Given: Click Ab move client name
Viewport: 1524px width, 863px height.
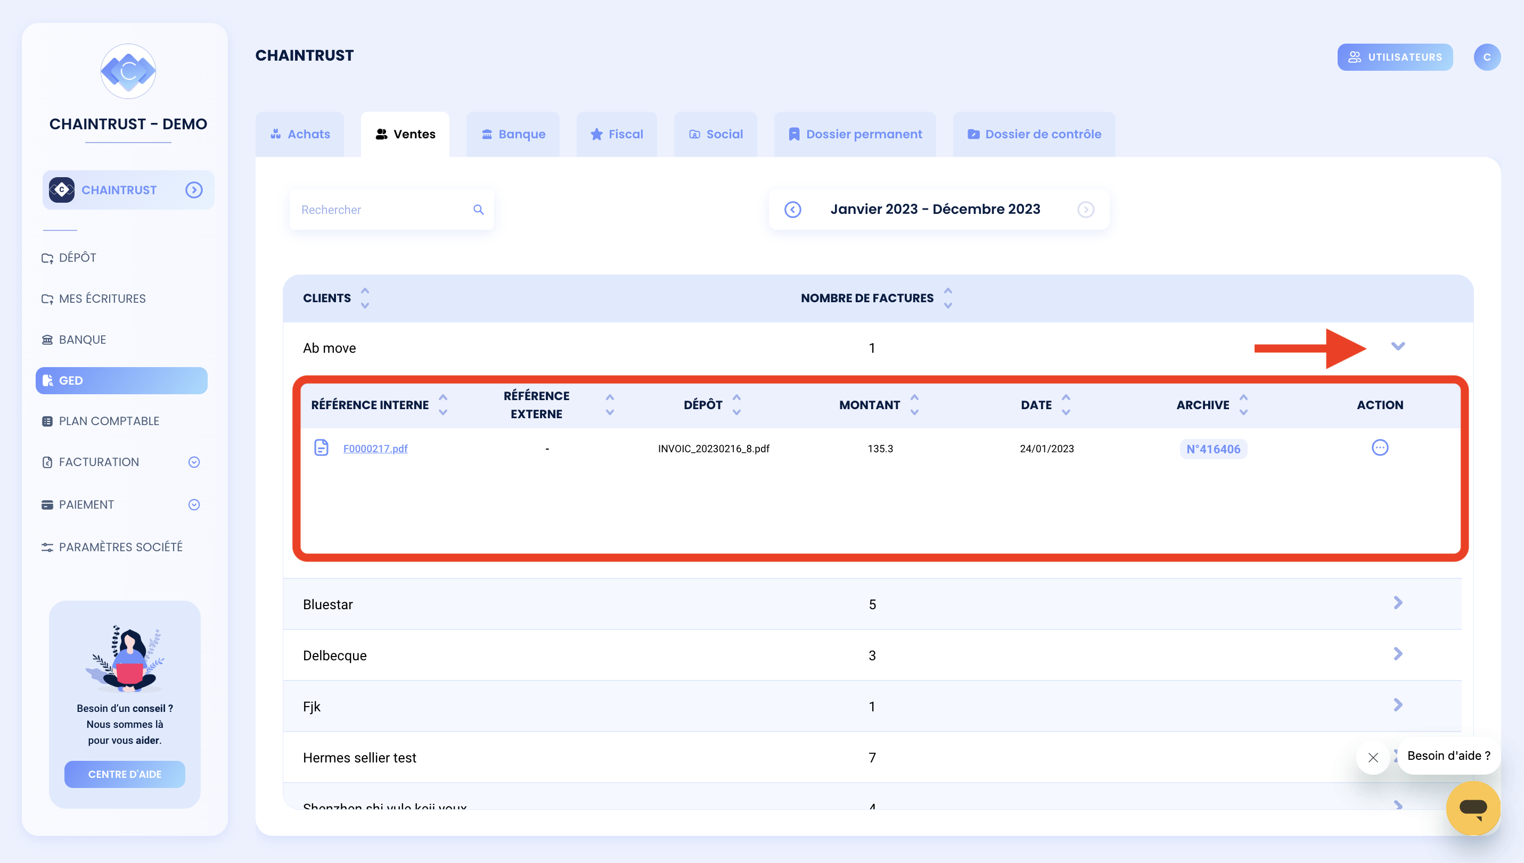Looking at the screenshot, I should [x=329, y=348].
